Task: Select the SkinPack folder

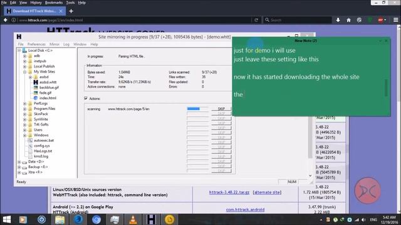Action: (x=41, y=114)
